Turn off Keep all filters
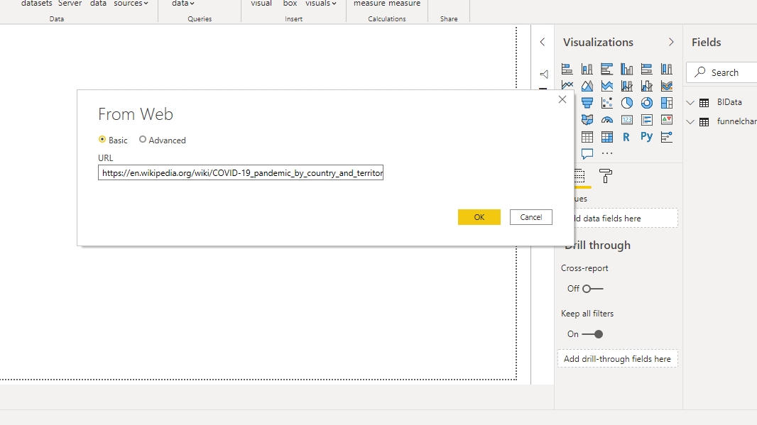757x425 pixels. click(x=592, y=334)
